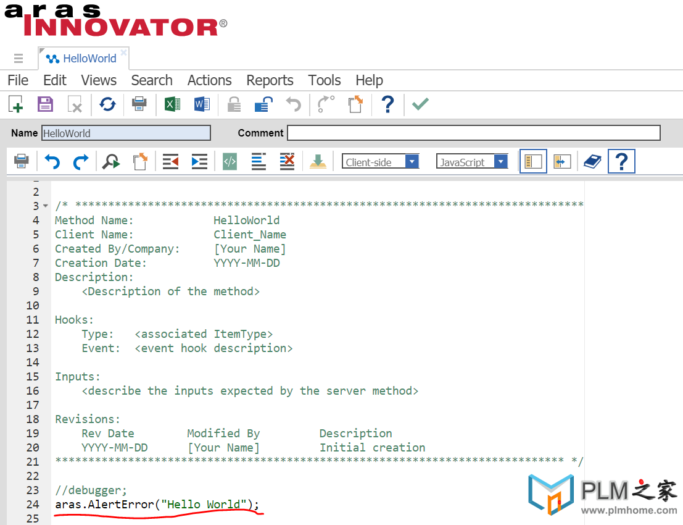Click the "Inputs:" line in the comment
This screenshot has width=683, height=525.
pos(78,377)
